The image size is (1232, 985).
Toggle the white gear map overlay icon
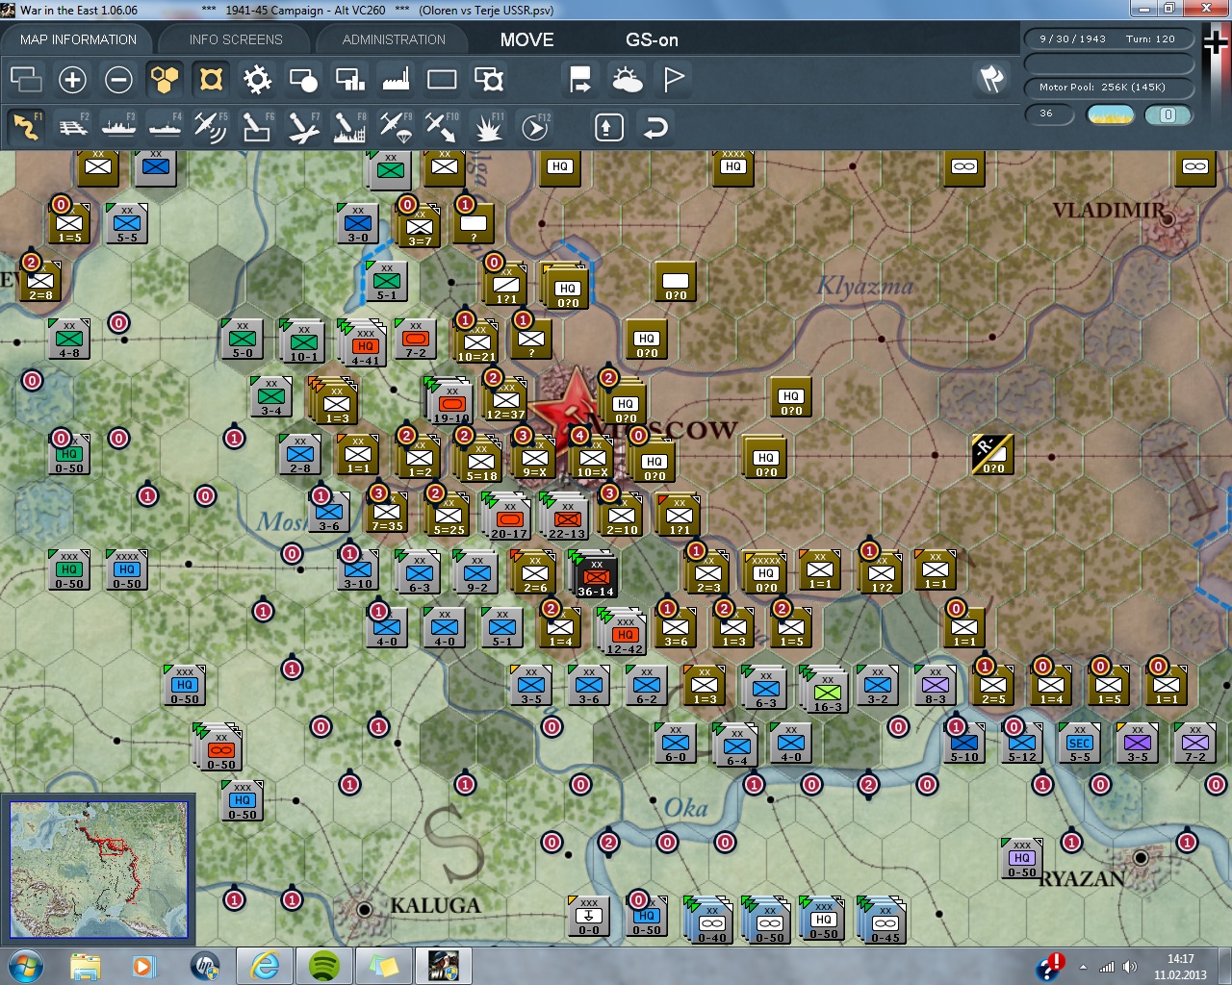[x=257, y=79]
